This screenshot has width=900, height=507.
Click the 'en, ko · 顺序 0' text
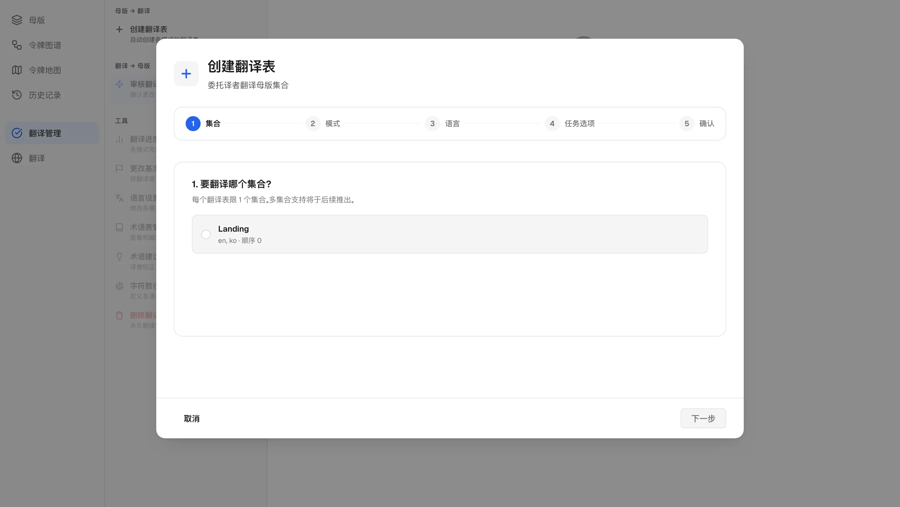[240, 240]
